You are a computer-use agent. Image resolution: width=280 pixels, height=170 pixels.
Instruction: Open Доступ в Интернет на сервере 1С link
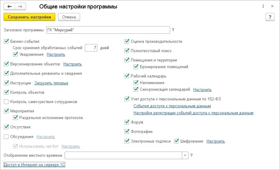tap(34, 165)
